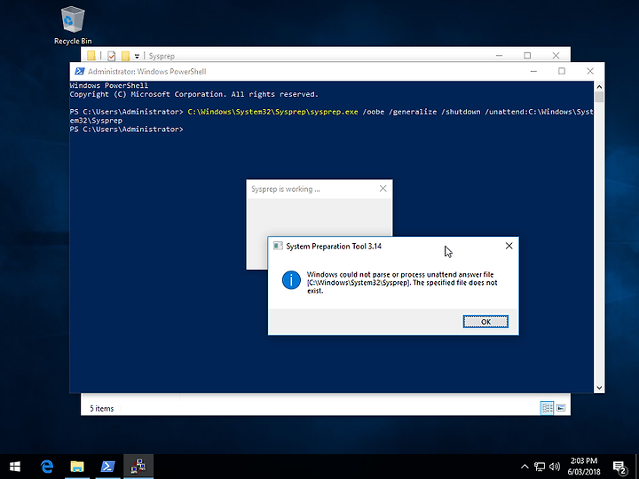Open network status tray icon
Image resolution: width=639 pixels, height=479 pixels.
click(x=540, y=467)
